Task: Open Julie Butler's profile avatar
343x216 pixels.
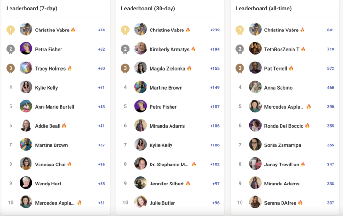Action: pyautogui.click(x=141, y=203)
